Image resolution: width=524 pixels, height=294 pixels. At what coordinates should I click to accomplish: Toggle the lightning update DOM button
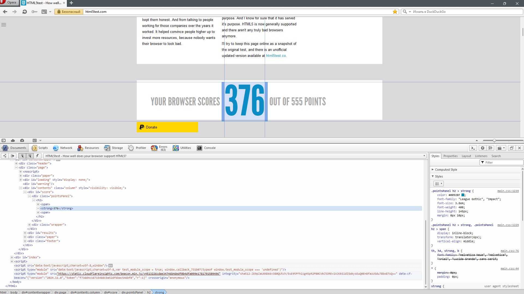click(38, 156)
